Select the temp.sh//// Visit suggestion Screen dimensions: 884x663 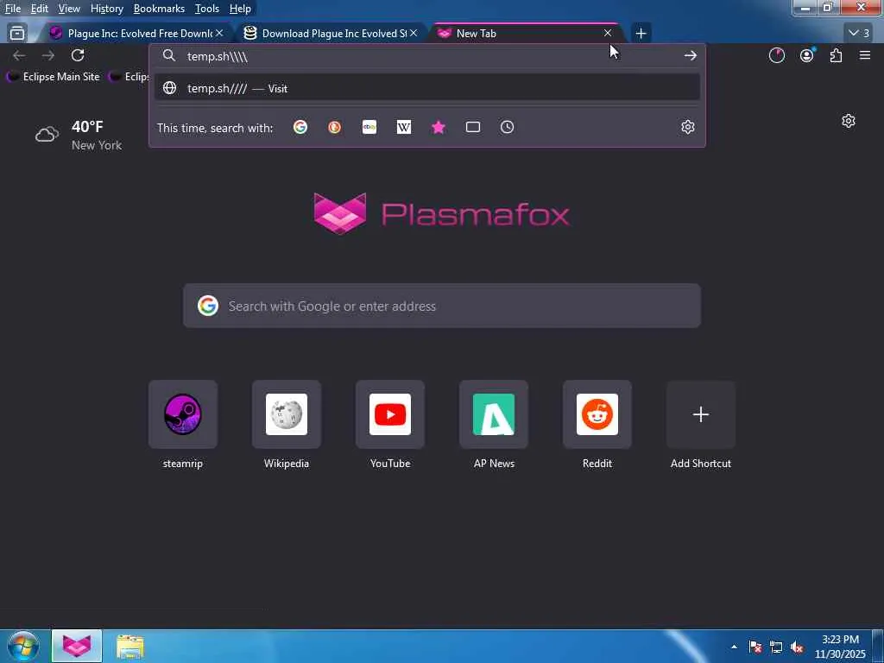(426, 89)
